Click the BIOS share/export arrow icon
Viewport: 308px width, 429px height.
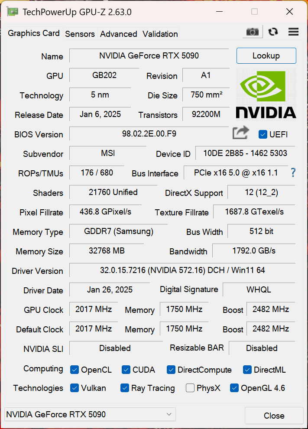[241, 133]
